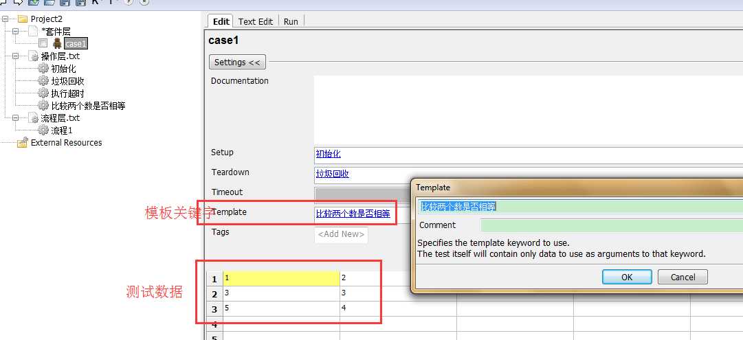Click the gear icon of 初始化 keyword
This screenshot has height=340, width=743.
(43, 69)
